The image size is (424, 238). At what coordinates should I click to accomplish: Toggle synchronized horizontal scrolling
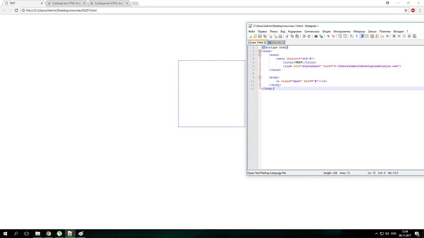pyautogui.click(x=345, y=36)
